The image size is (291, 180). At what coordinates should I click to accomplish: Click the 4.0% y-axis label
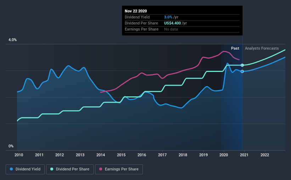pos(12,40)
